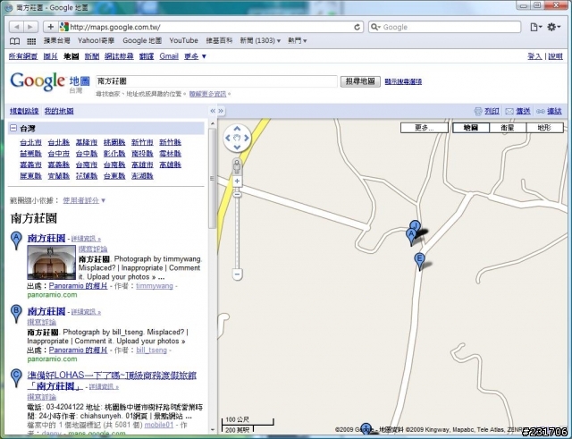This screenshot has height=439, width=572.
Task: Open YouTube bookmark
Action: pyautogui.click(x=183, y=40)
